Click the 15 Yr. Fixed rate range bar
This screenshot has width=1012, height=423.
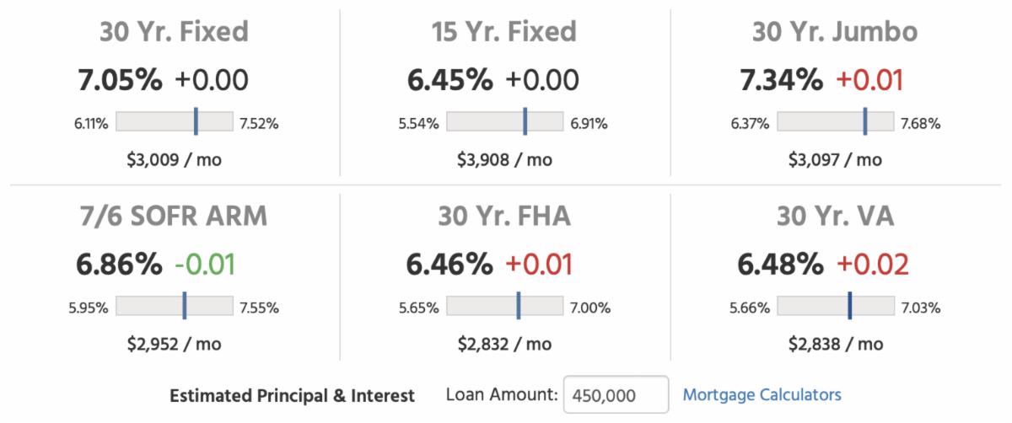505,121
